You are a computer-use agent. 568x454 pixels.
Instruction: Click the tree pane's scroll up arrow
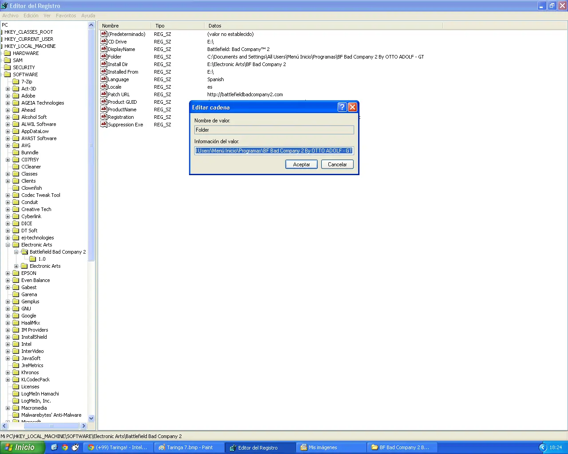91,25
